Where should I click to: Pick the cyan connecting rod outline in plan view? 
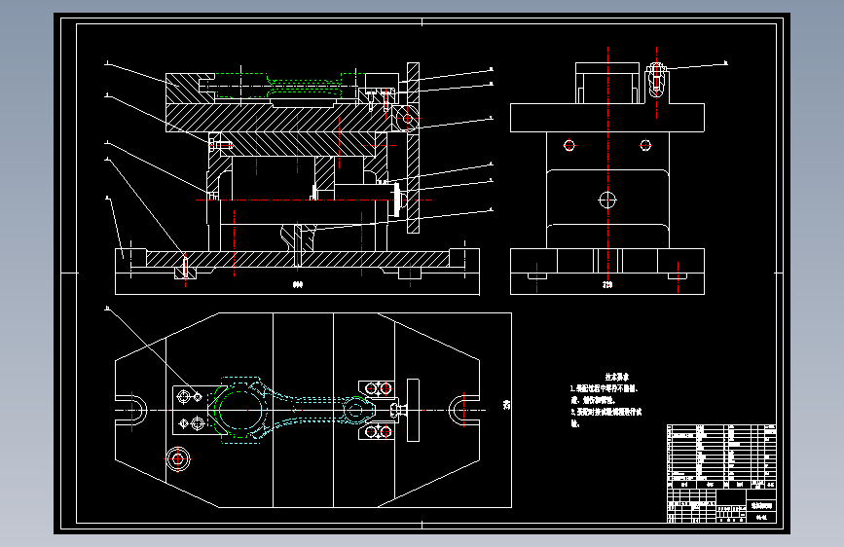pos(293,410)
